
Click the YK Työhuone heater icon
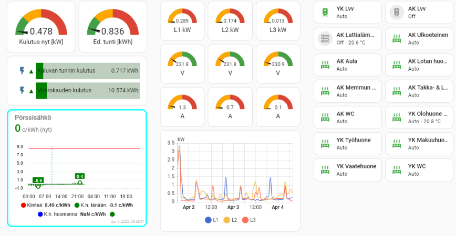[x=325, y=144]
